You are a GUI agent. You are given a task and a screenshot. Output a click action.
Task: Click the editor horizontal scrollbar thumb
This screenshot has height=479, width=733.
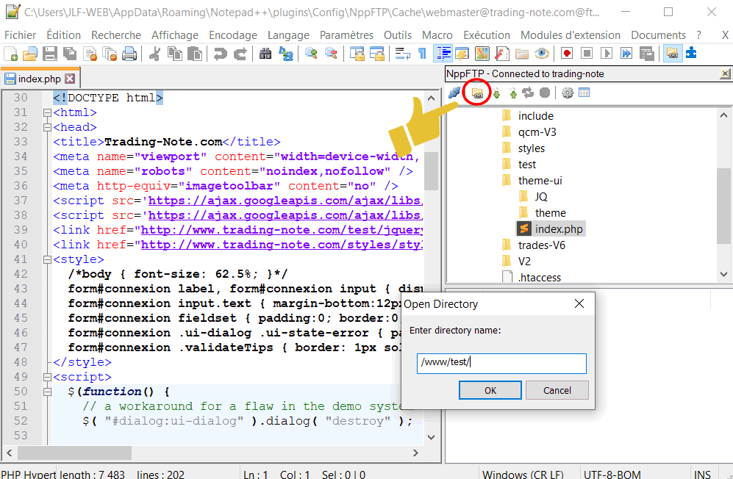coord(74,453)
